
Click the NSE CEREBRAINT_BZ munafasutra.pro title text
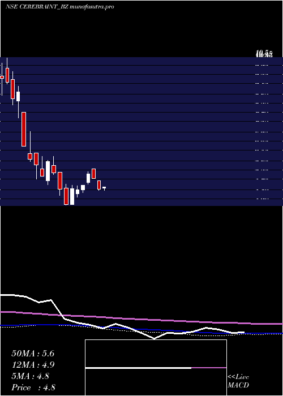tap(59, 7)
